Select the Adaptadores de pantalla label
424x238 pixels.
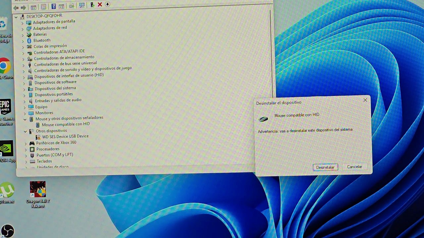pos(54,22)
